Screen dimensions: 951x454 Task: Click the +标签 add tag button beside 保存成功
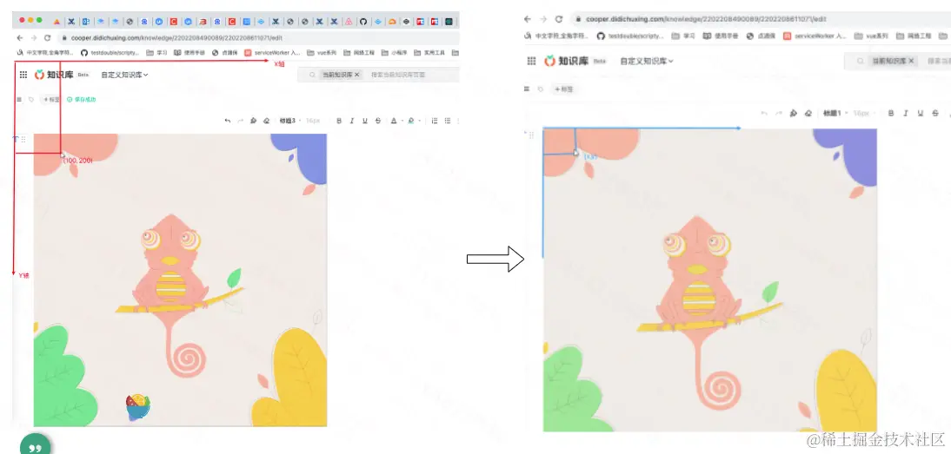50,99
